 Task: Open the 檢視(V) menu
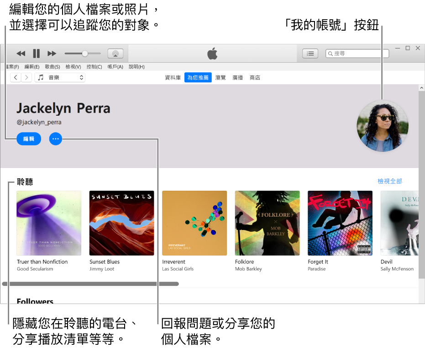pyautogui.click(x=73, y=67)
